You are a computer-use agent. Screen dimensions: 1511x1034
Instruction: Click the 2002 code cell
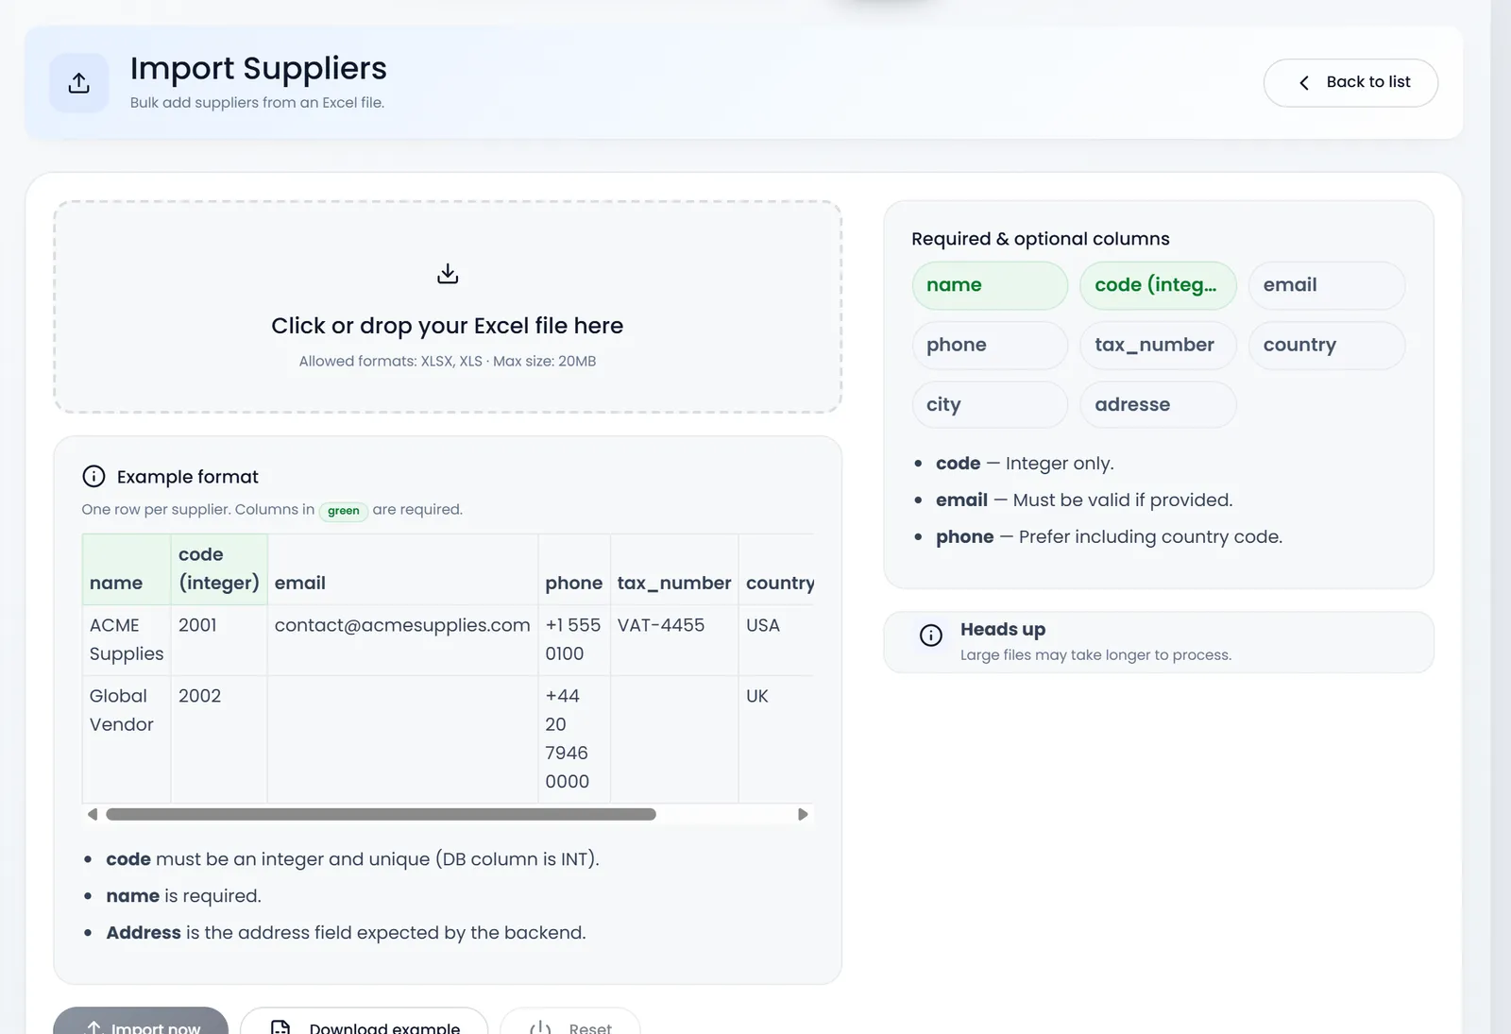[x=219, y=739]
